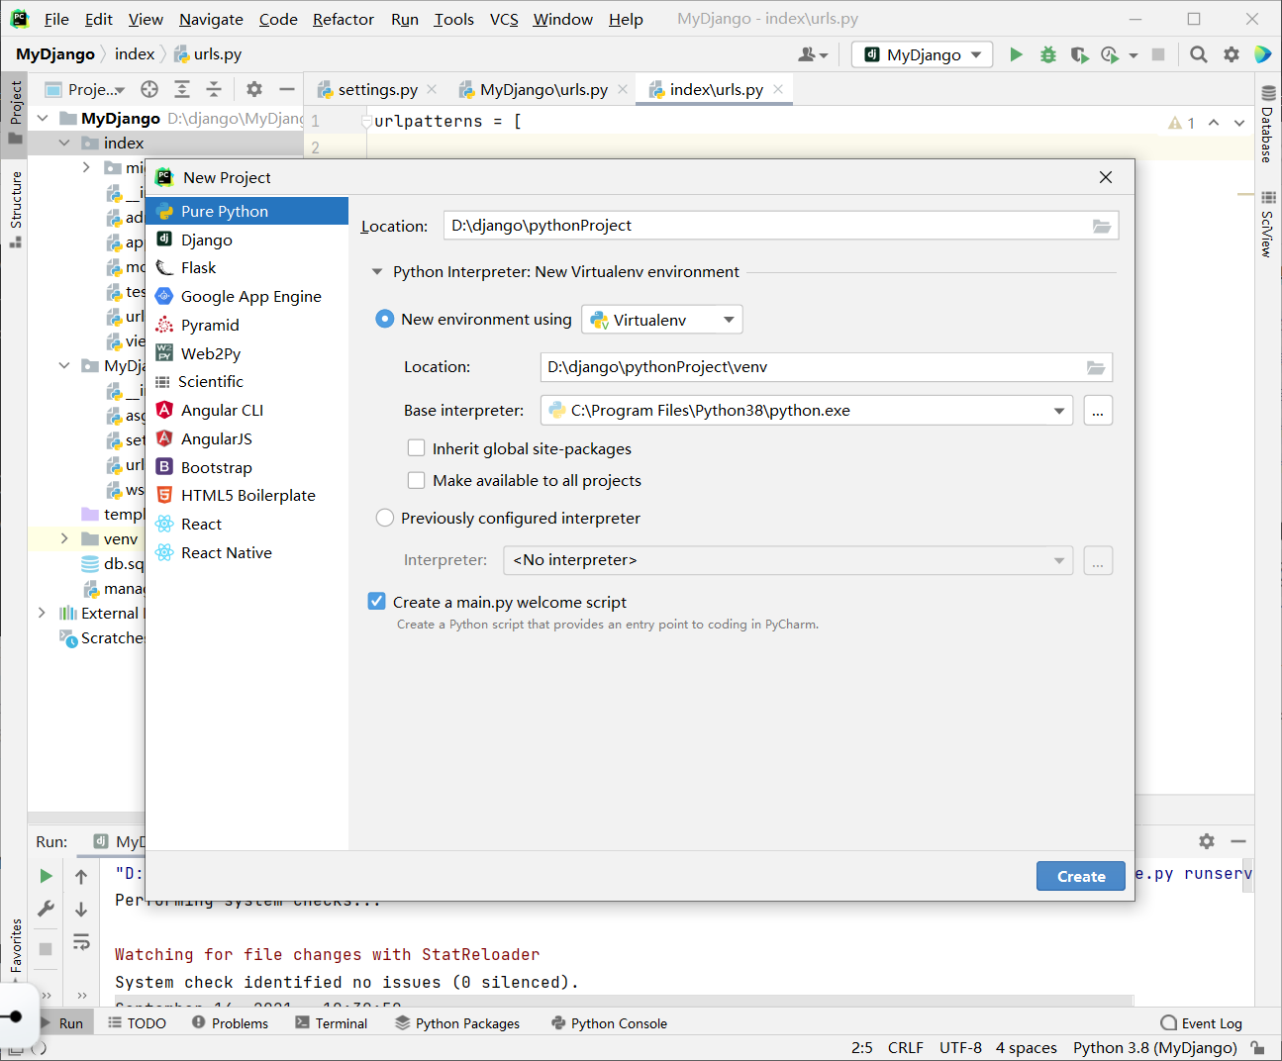The image size is (1282, 1061).
Task: Open the Navigate menu
Action: point(211,19)
